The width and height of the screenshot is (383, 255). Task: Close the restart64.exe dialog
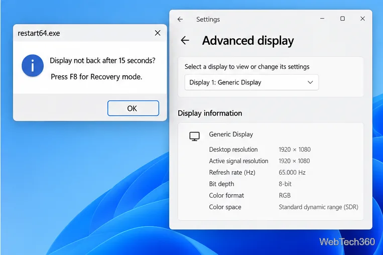pyautogui.click(x=158, y=33)
